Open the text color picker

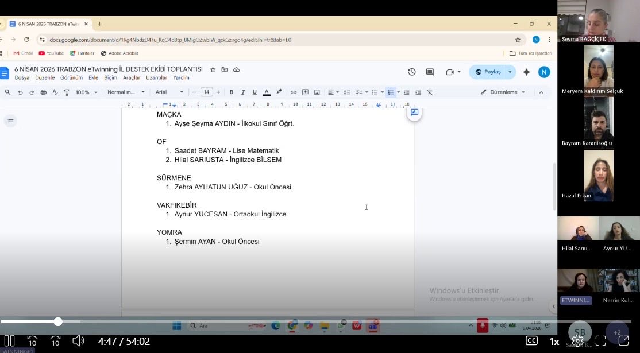[267, 92]
